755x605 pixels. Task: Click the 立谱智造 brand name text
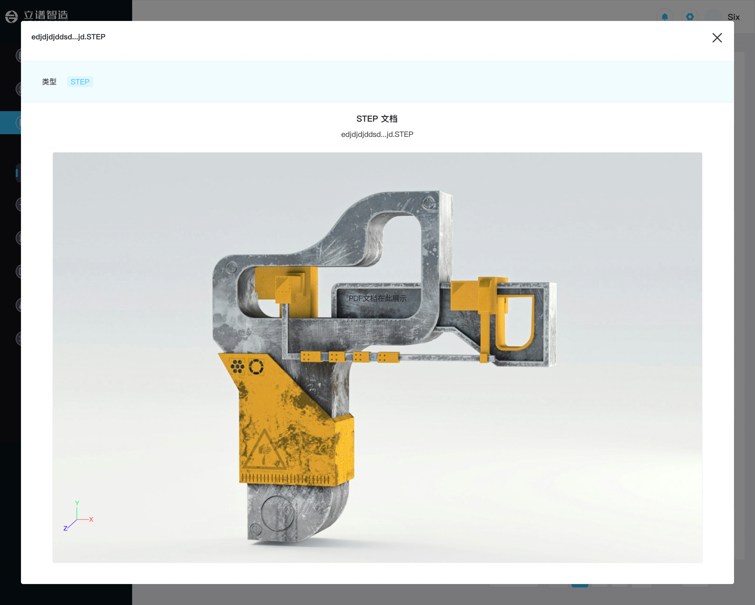coord(46,15)
